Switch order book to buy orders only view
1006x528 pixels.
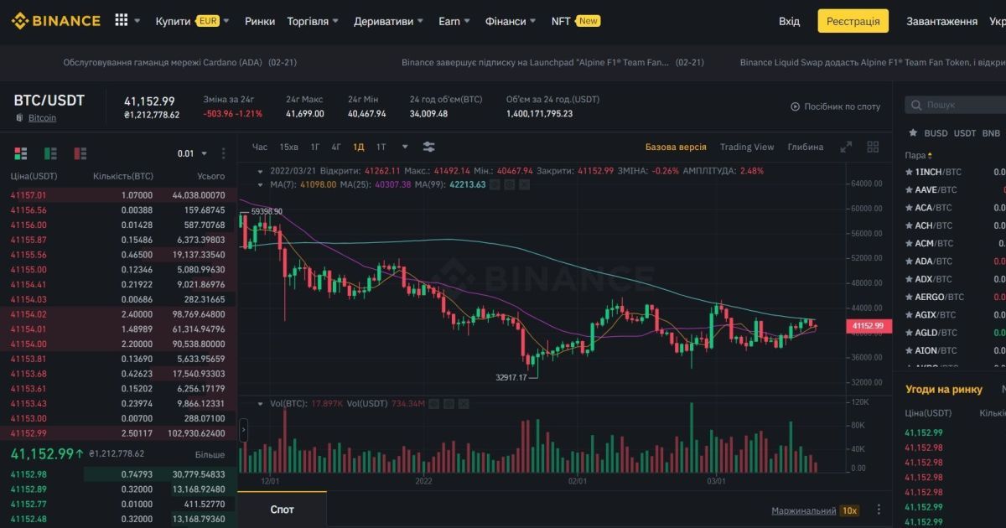coord(49,153)
